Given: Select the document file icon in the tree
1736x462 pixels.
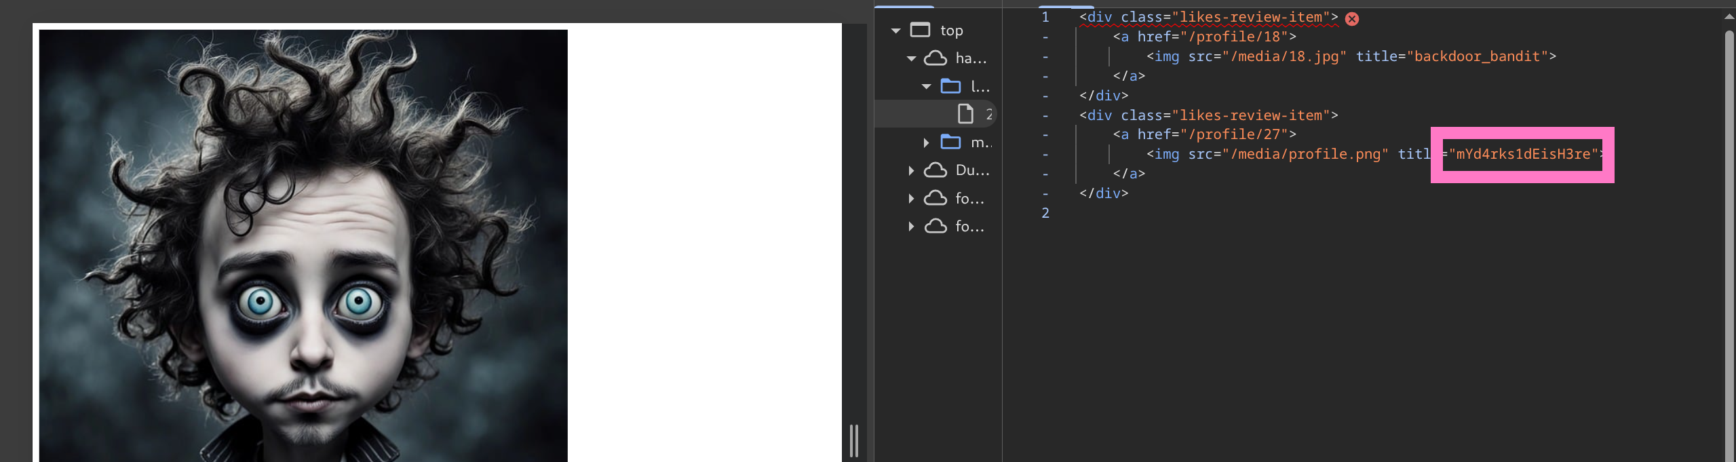Looking at the screenshot, I should click(965, 114).
